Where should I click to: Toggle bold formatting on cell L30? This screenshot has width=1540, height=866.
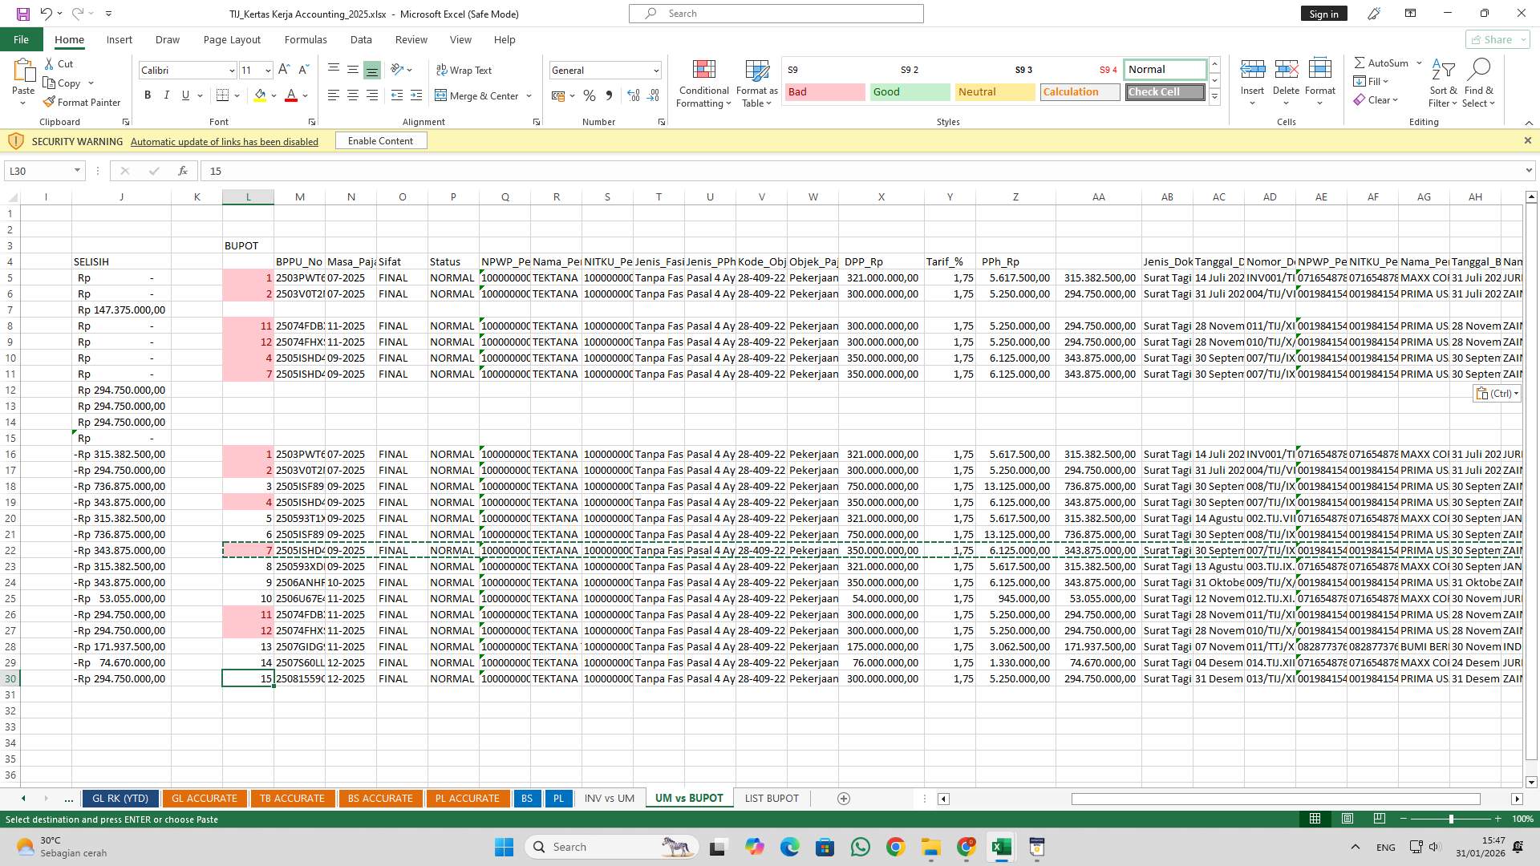148,95
